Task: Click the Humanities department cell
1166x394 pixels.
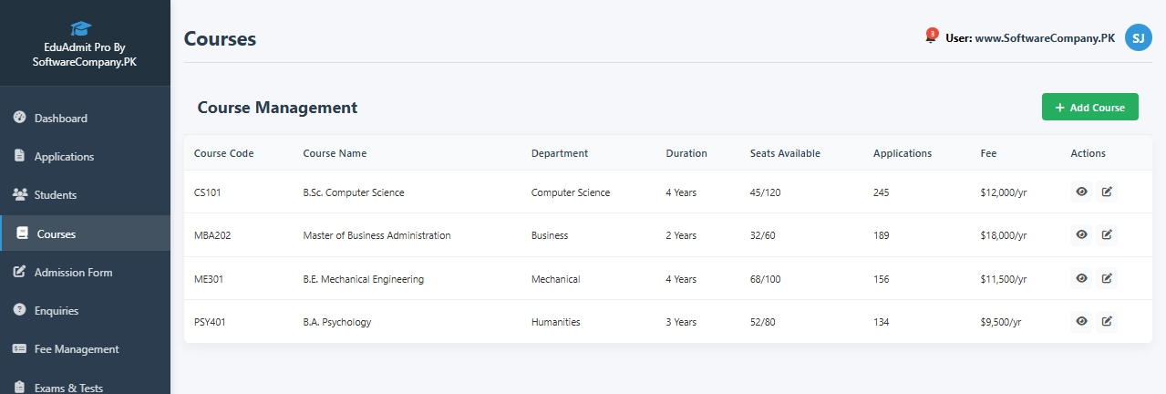Action: point(556,322)
